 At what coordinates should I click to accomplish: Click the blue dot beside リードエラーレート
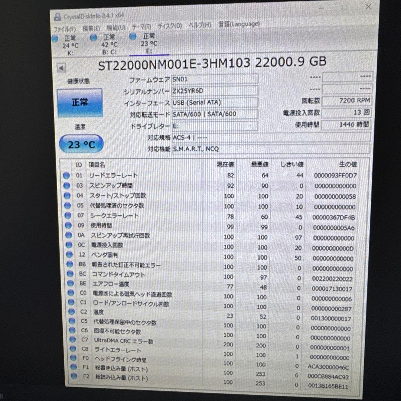(66, 175)
